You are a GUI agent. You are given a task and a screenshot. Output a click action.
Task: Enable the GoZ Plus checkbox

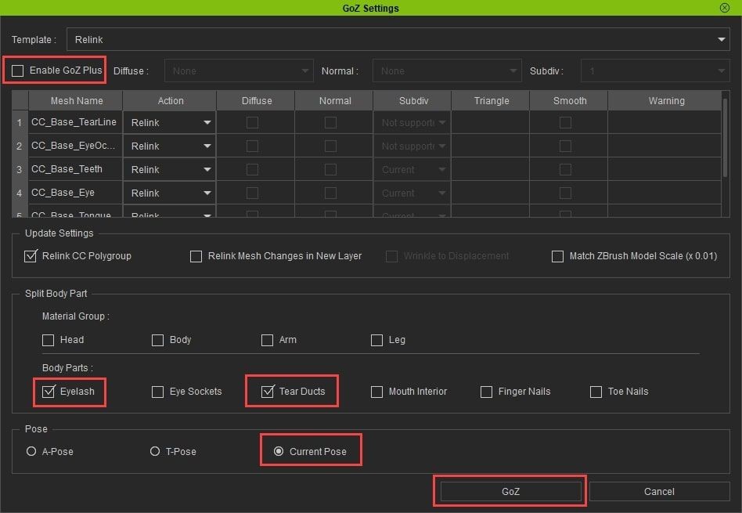click(18, 70)
